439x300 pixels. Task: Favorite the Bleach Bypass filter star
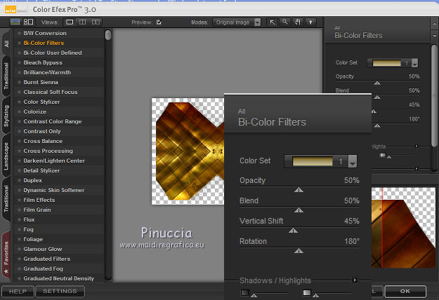19,62
